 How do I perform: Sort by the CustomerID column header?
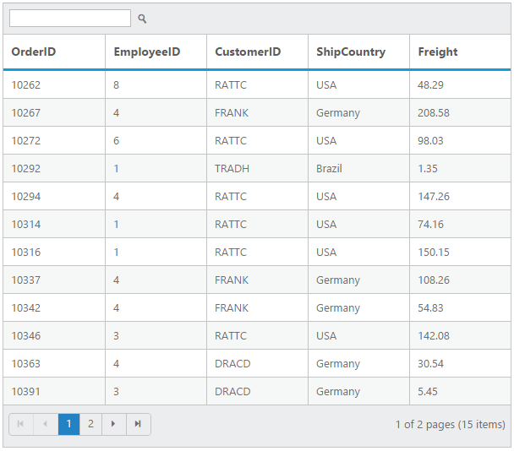tap(248, 52)
